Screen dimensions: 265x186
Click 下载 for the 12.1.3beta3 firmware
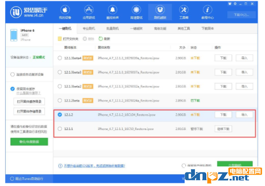pos(223,72)
